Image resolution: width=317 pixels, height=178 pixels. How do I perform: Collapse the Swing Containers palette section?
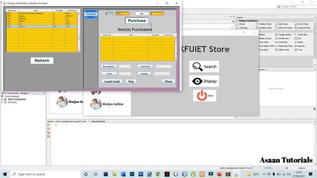[x=238, y=21]
